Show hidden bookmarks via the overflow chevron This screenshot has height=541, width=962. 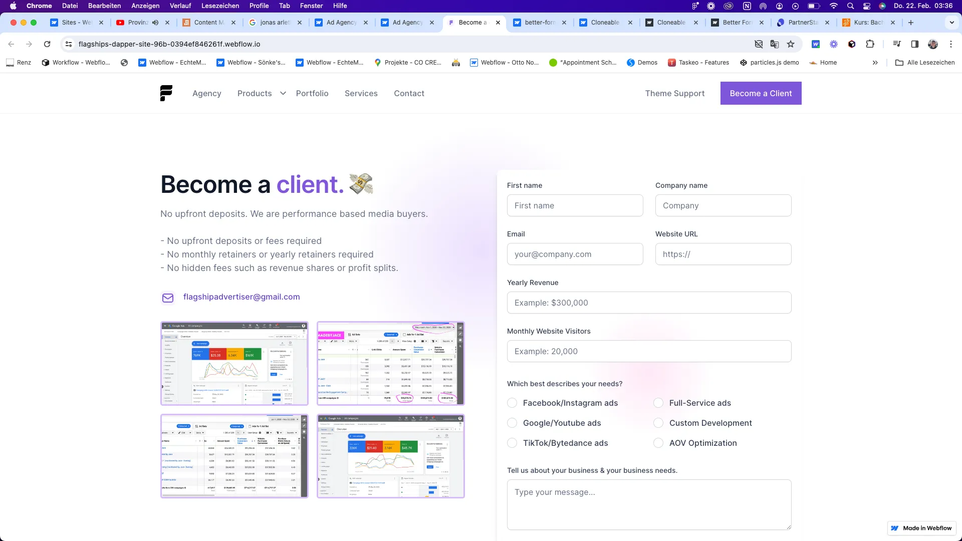875,63
